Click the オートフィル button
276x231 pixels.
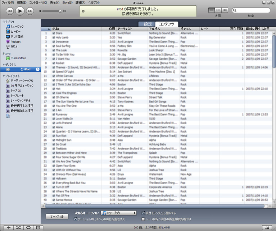point(57,216)
